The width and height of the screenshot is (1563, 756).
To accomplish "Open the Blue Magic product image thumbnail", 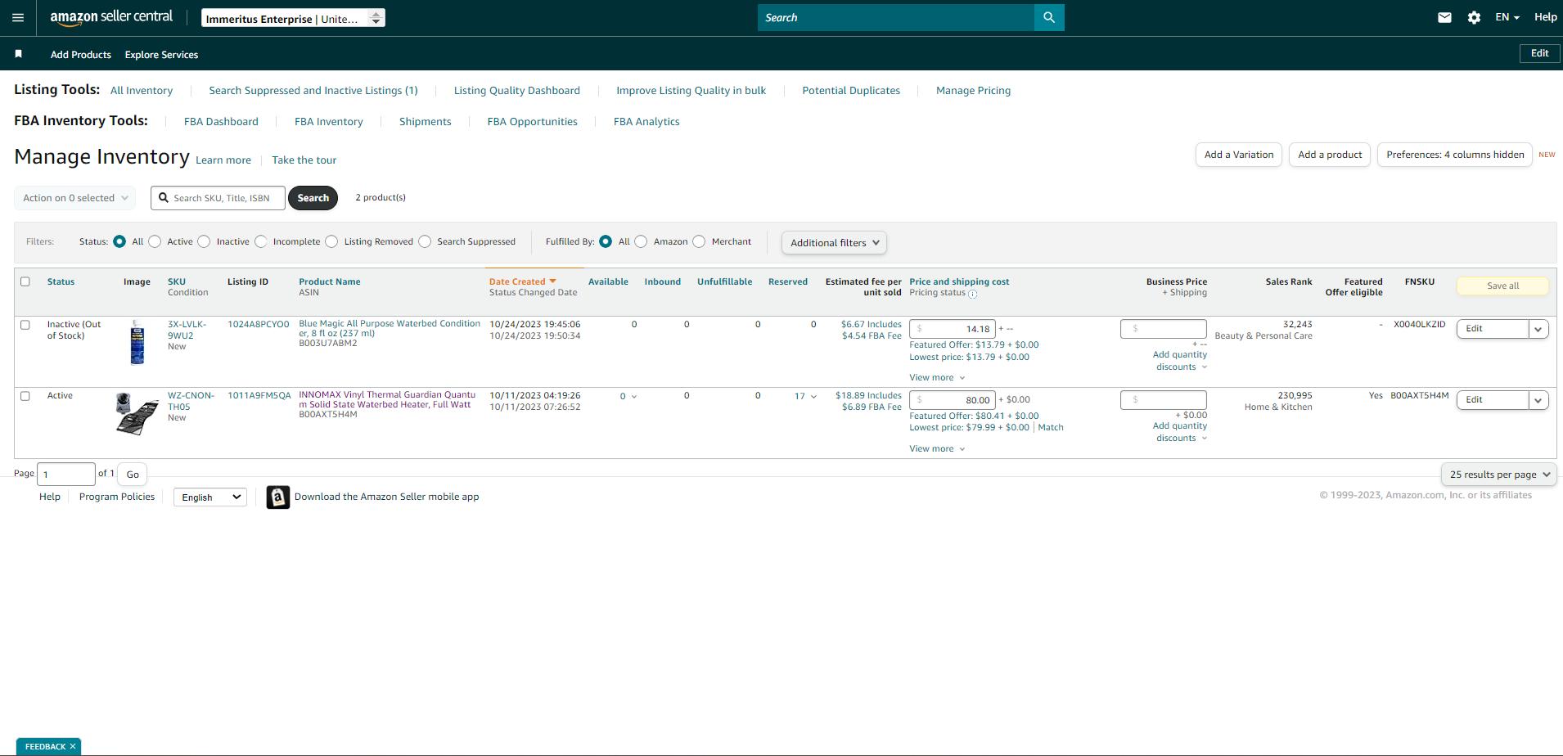I will 137,342.
